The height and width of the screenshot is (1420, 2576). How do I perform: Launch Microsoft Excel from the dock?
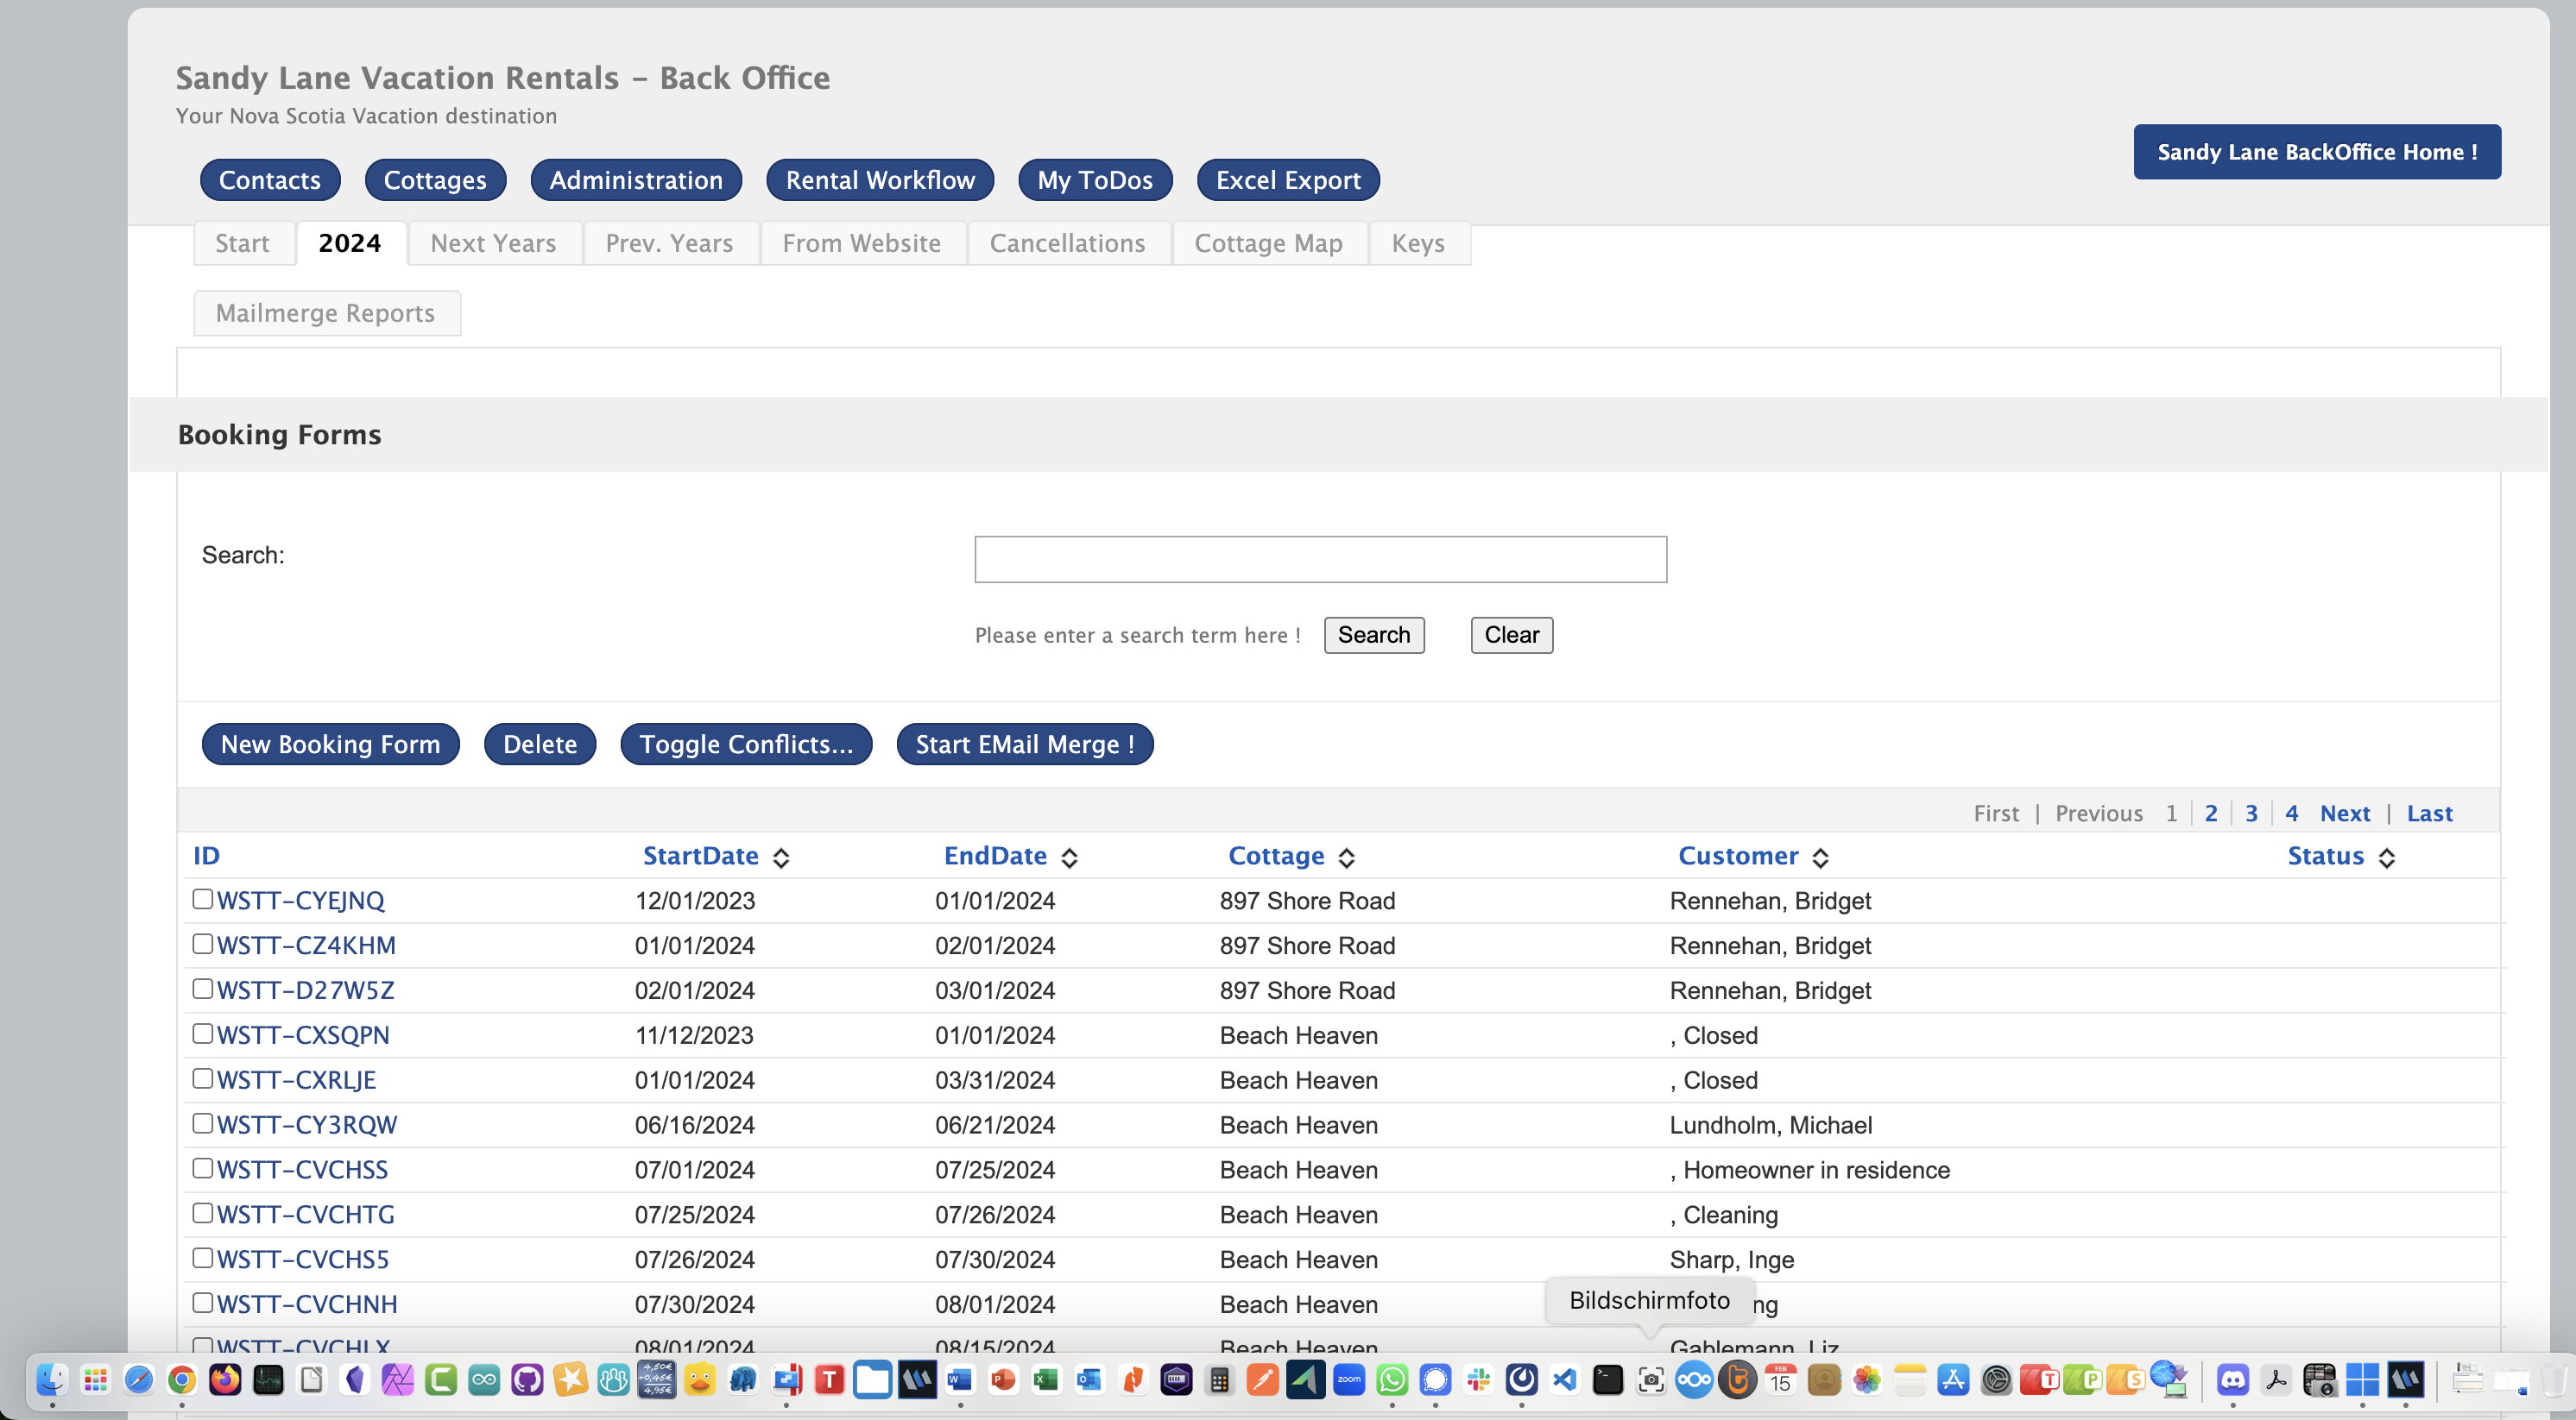(1046, 1380)
